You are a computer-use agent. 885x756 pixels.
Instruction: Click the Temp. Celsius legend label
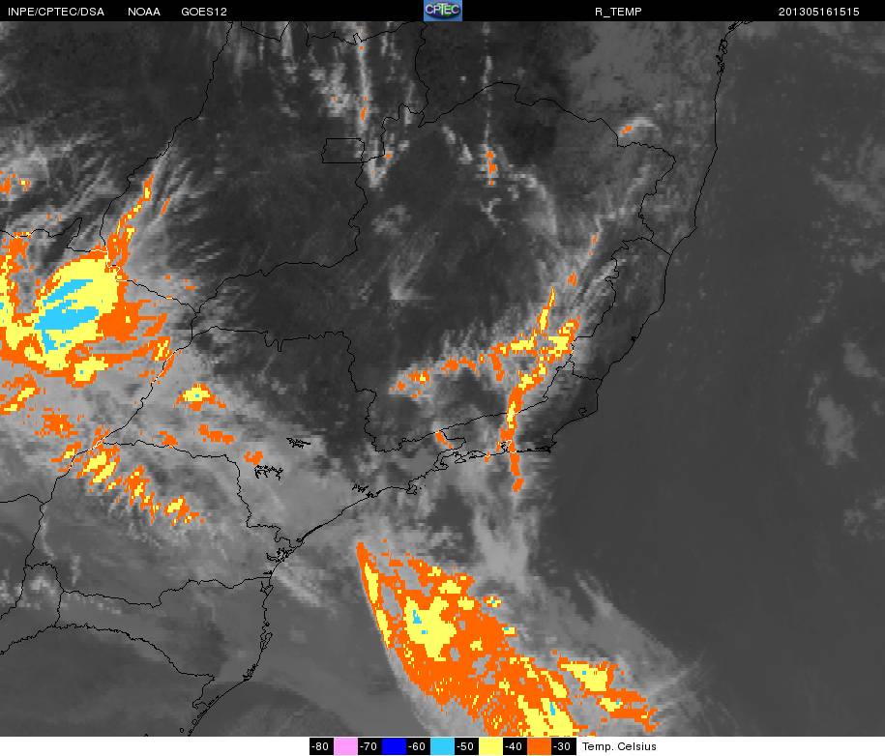tap(619, 746)
